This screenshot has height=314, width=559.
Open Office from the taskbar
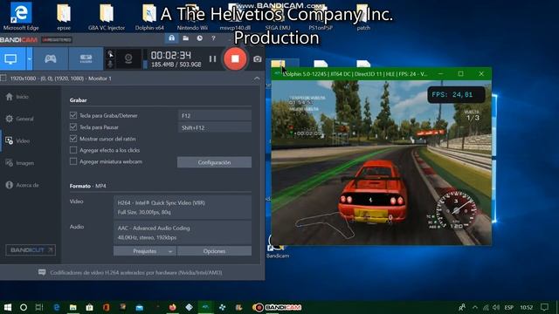point(106,307)
